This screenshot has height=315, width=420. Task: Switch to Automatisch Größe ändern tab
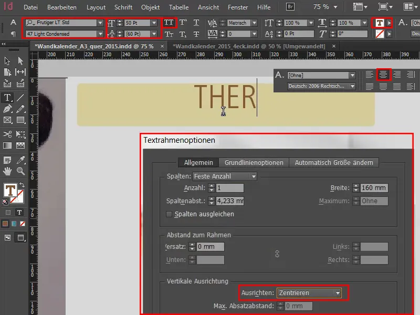coord(334,163)
